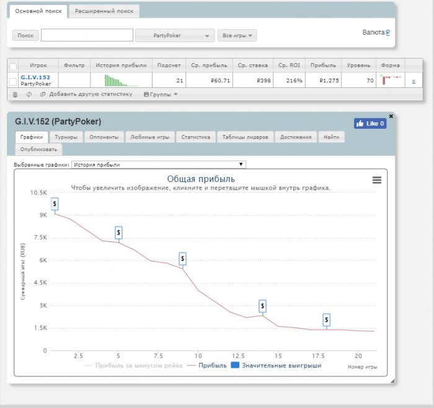Check the G.I.V.152 row checkbox
434x408 pixels.
(13, 82)
